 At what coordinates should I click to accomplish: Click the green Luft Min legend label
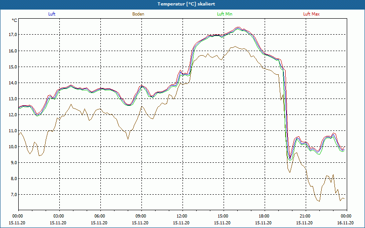tap(224, 14)
